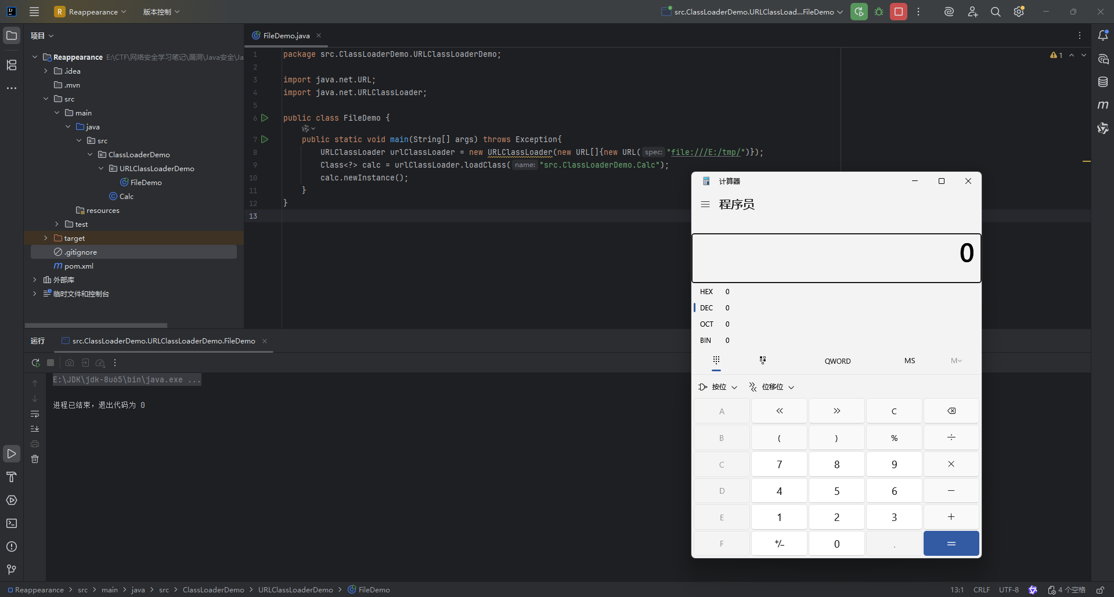Click the backspace key in calculator
Viewport: 1114px width, 597px height.
pos(951,411)
